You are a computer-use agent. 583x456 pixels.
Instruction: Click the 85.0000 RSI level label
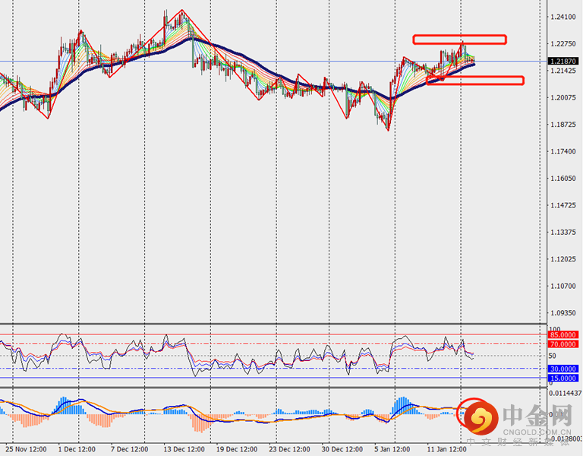pyautogui.click(x=564, y=334)
